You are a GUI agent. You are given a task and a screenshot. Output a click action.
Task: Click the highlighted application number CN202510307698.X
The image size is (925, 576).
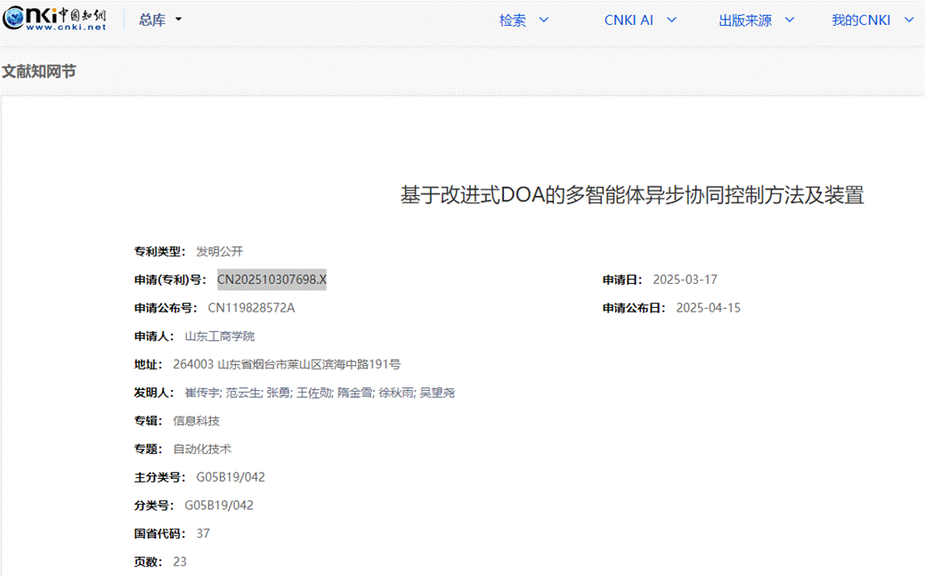[272, 280]
